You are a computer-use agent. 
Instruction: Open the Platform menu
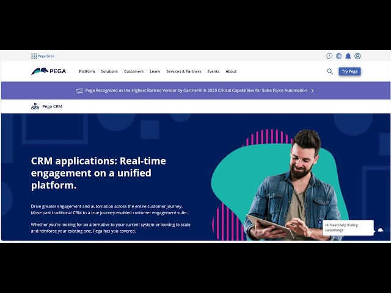click(87, 71)
